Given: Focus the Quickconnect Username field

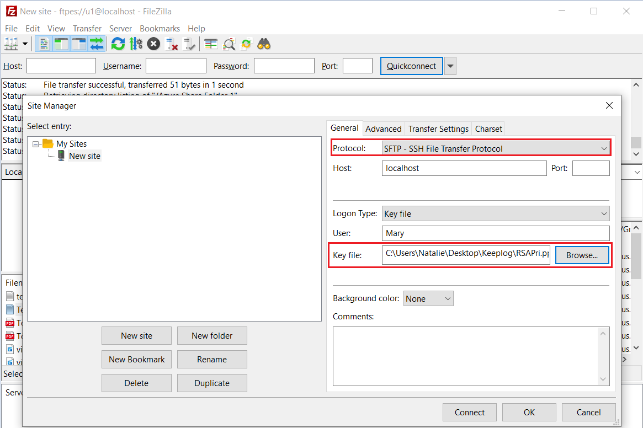Looking at the screenshot, I should click(176, 66).
